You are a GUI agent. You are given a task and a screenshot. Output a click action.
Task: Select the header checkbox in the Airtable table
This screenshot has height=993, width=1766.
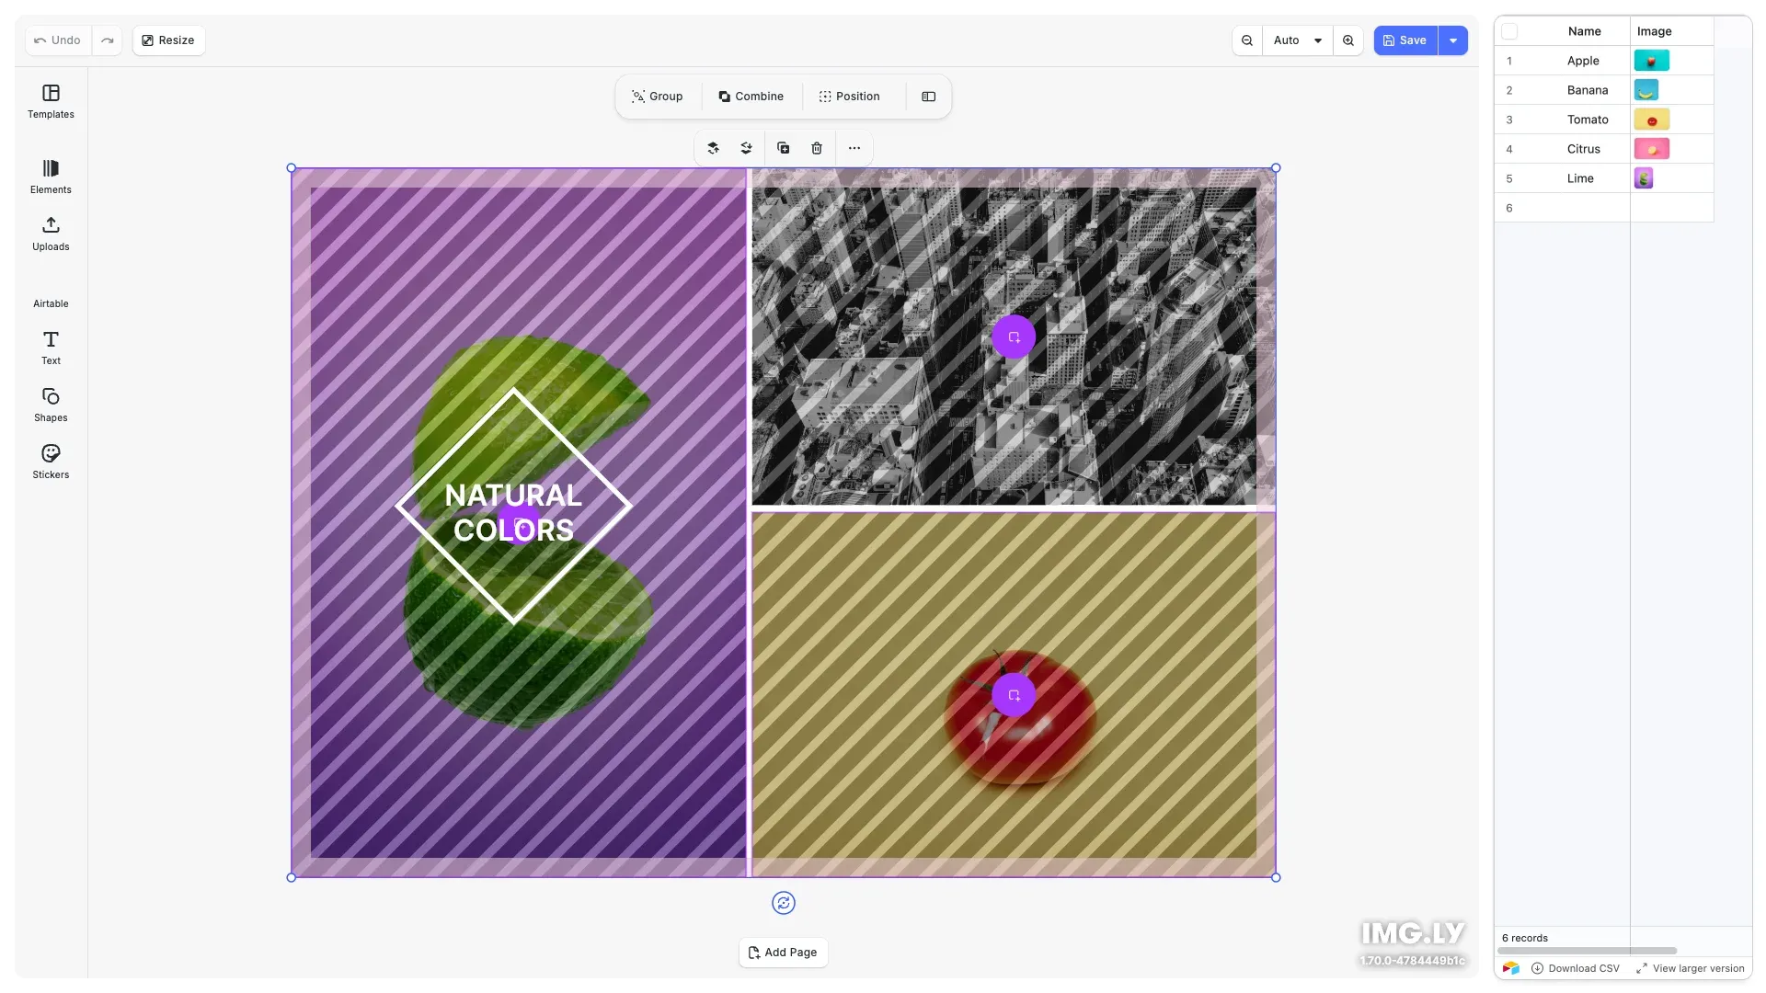tap(1510, 31)
